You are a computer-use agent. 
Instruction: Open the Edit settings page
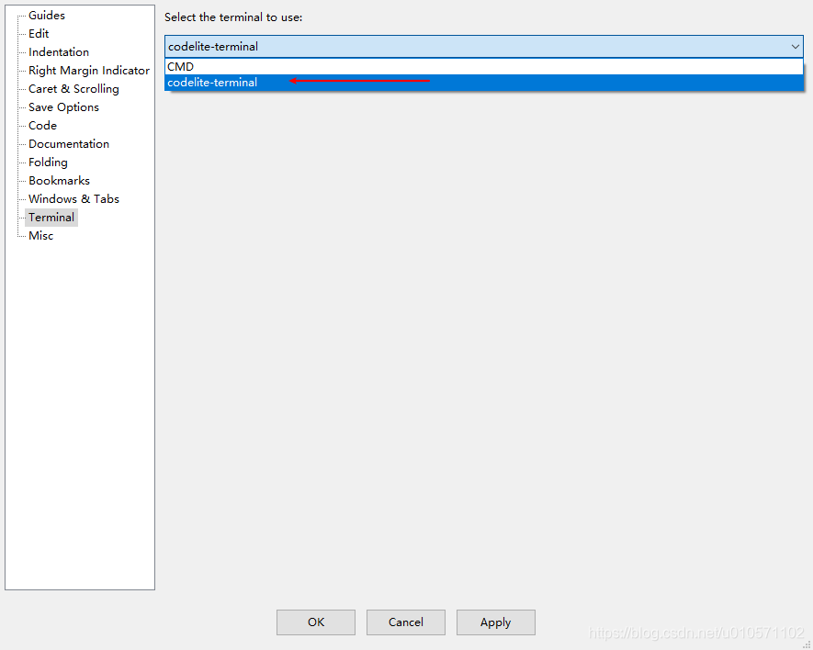[x=39, y=33]
